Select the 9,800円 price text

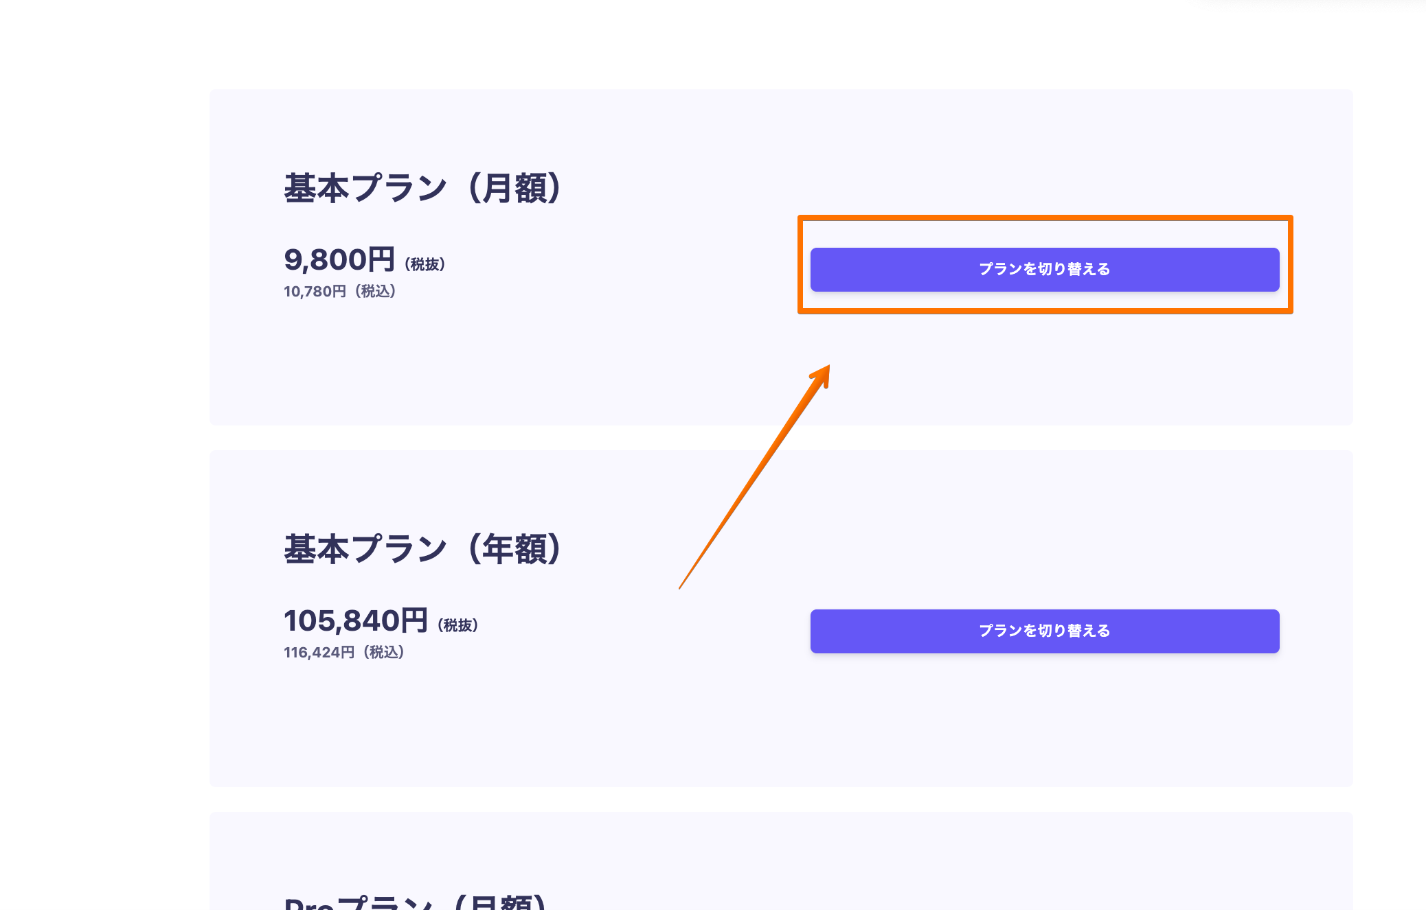[339, 260]
